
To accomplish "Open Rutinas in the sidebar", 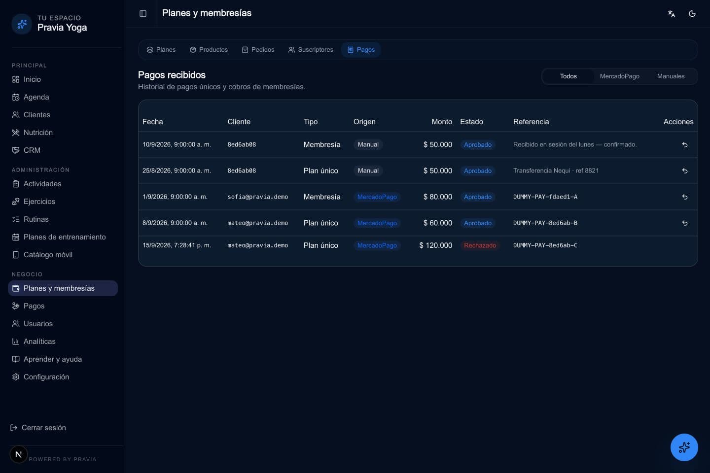I will (x=63, y=219).
